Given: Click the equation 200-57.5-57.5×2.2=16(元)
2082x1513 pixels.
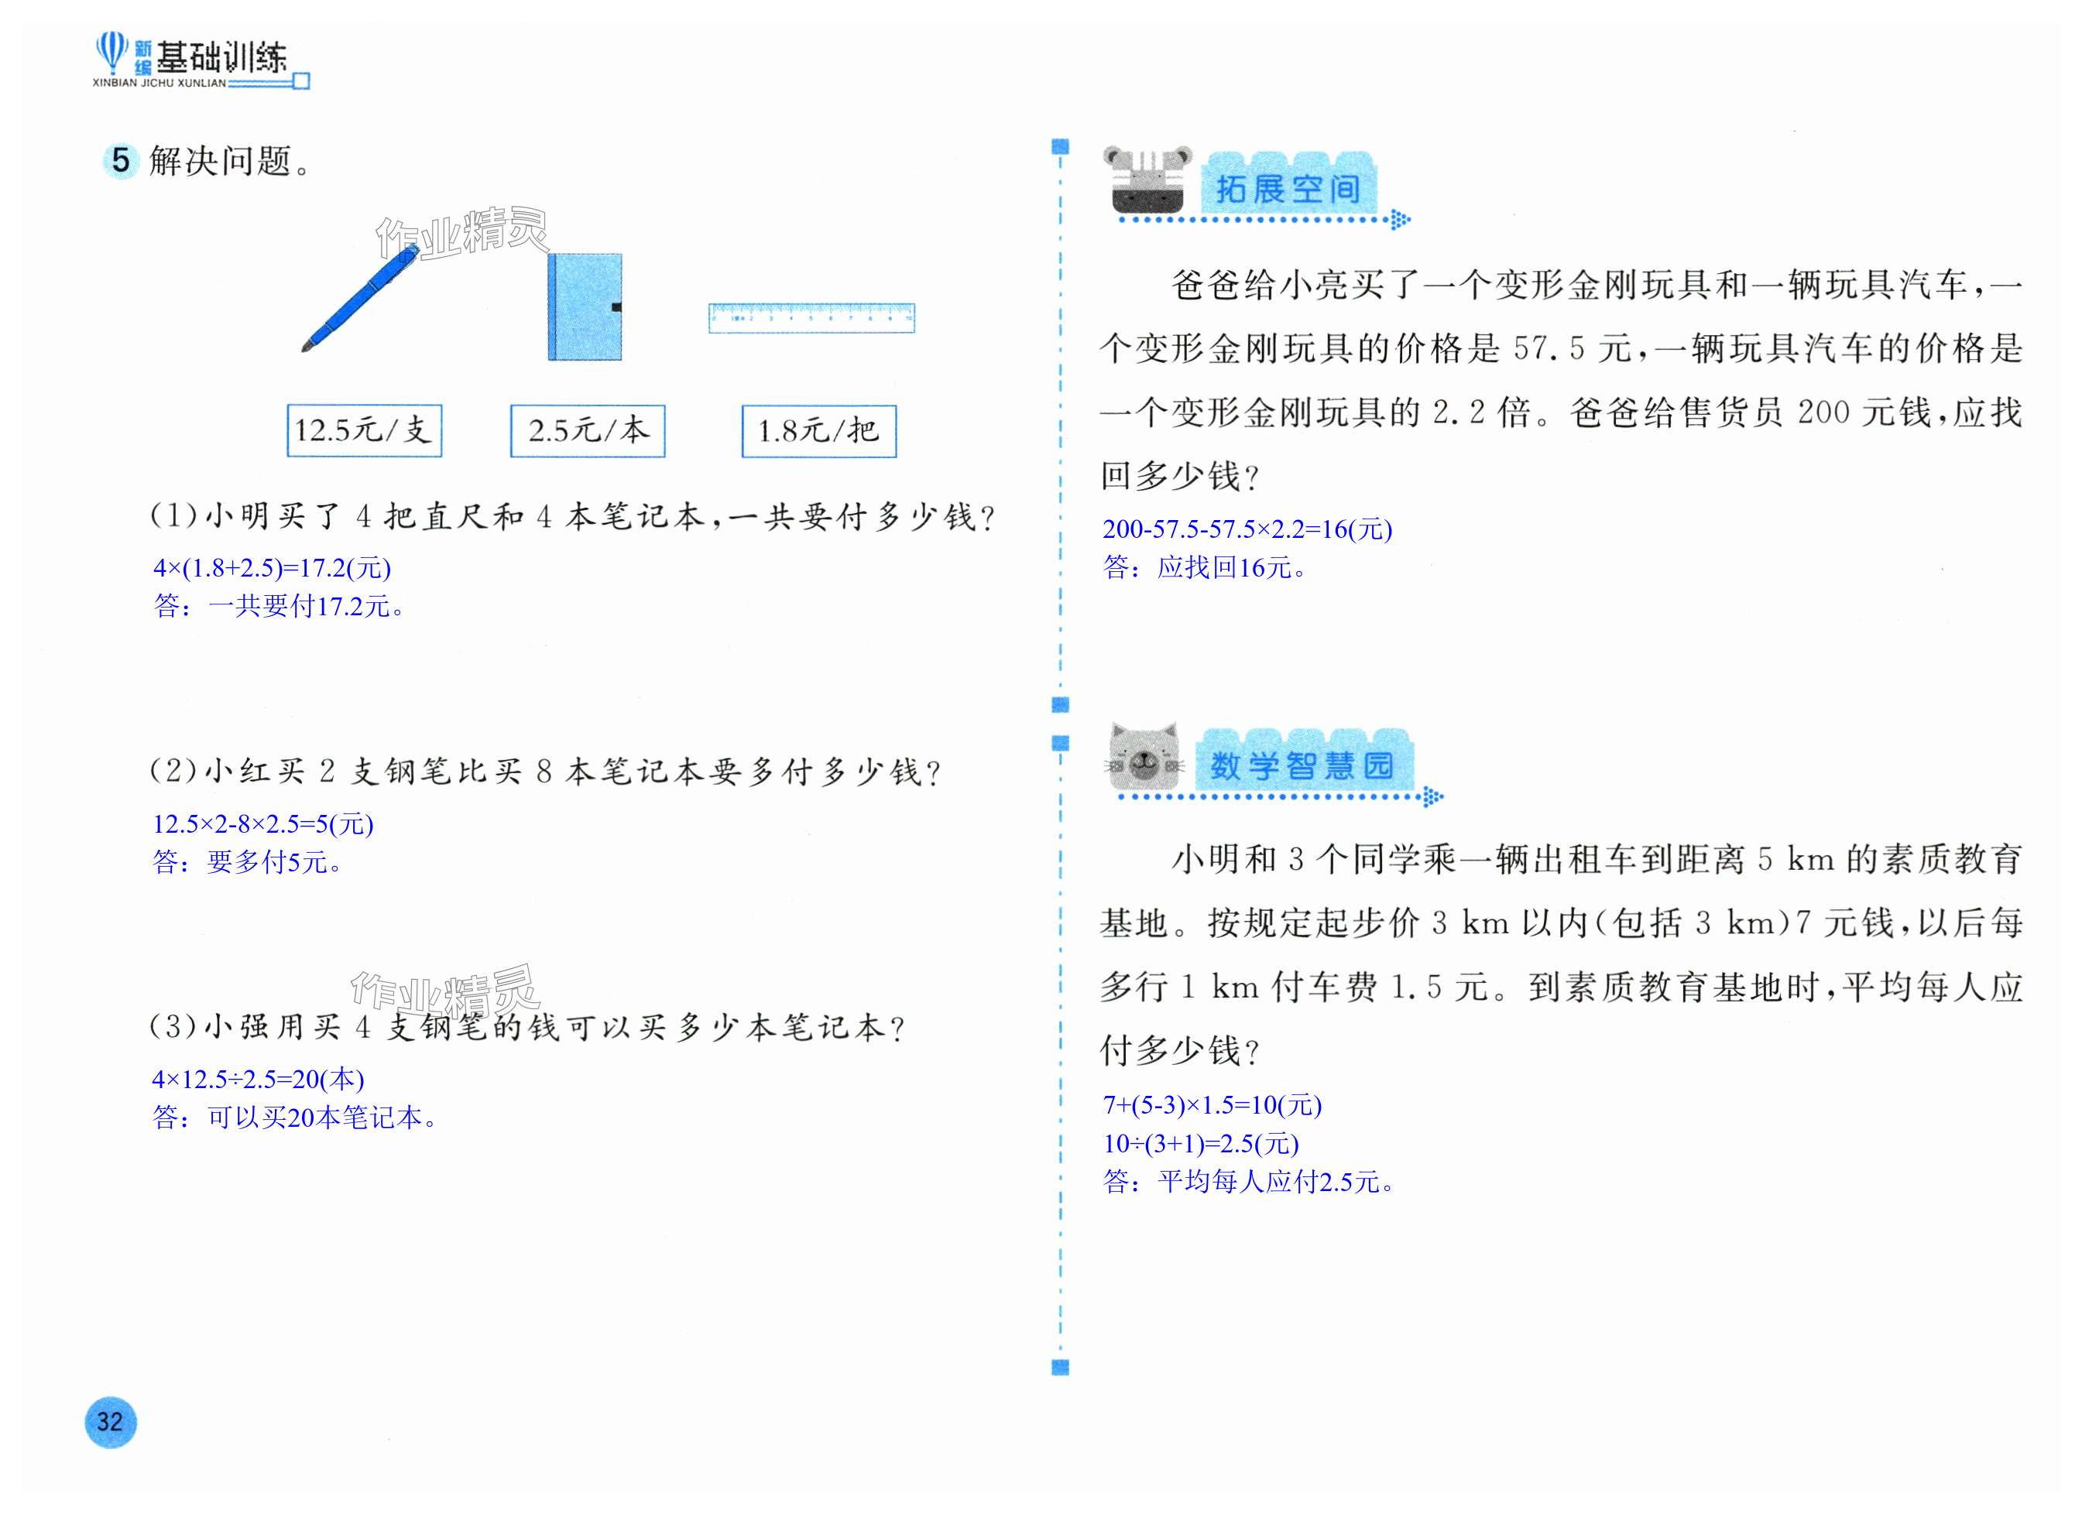Looking at the screenshot, I should 1247,529.
